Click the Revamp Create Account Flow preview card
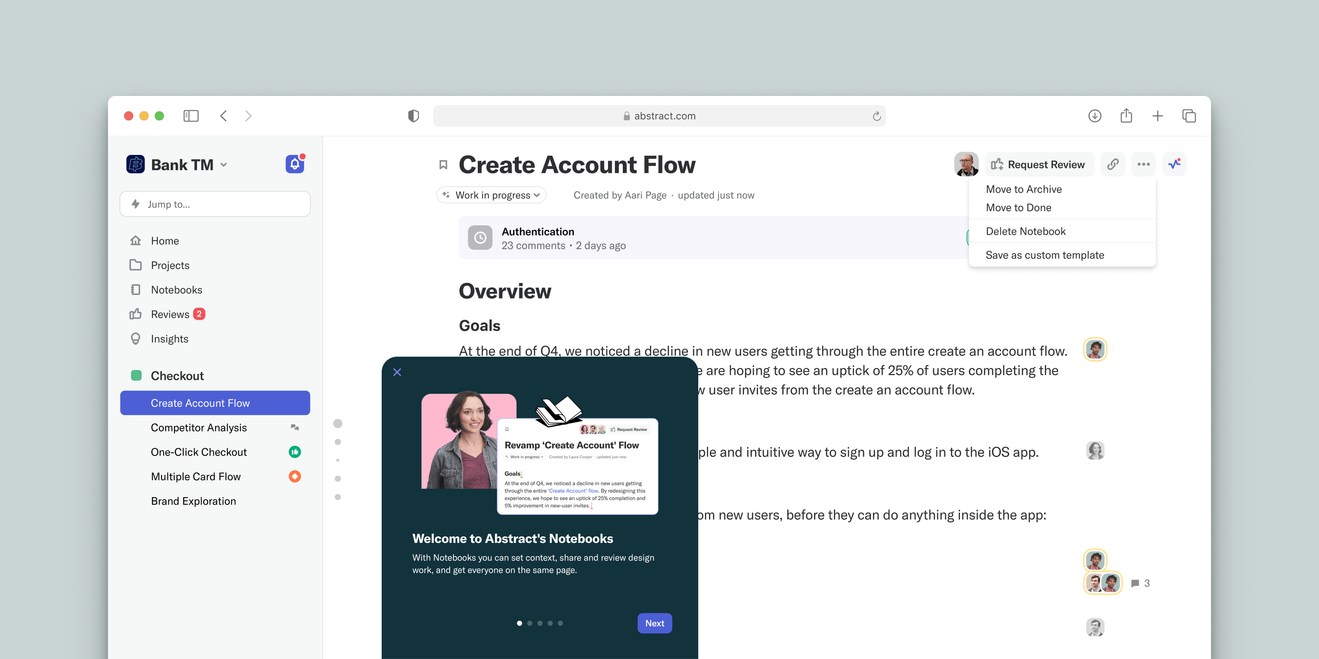The width and height of the screenshot is (1319, 659). point(577,466)
